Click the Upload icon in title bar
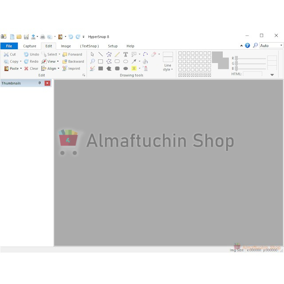The image size is (284, 284). pyautogui.click(x=33, y=37)
